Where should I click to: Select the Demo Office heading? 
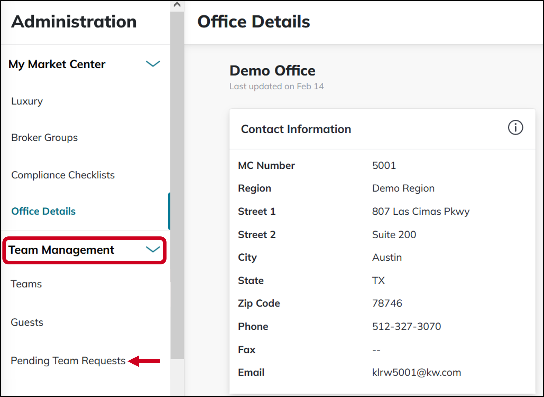272,71
